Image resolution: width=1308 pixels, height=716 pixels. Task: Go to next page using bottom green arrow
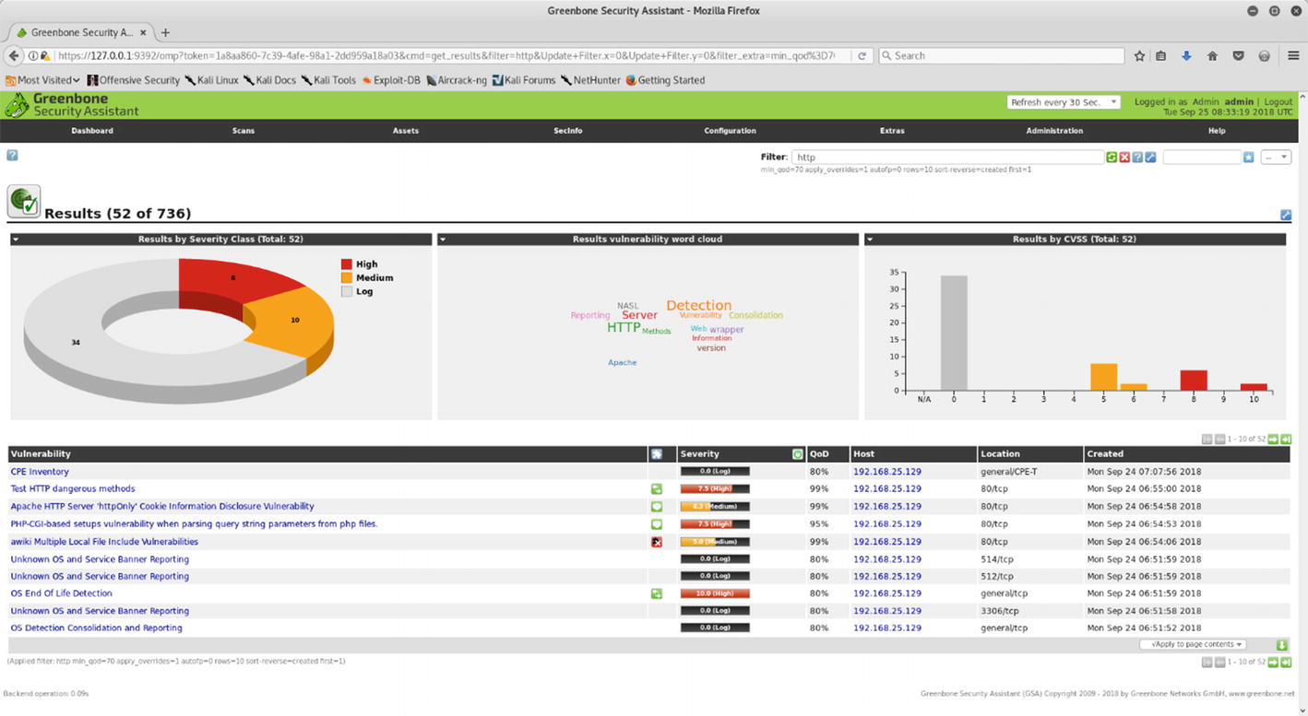point(1273,662)
